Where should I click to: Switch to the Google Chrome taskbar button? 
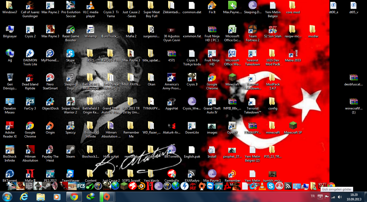tap(74, 196)
